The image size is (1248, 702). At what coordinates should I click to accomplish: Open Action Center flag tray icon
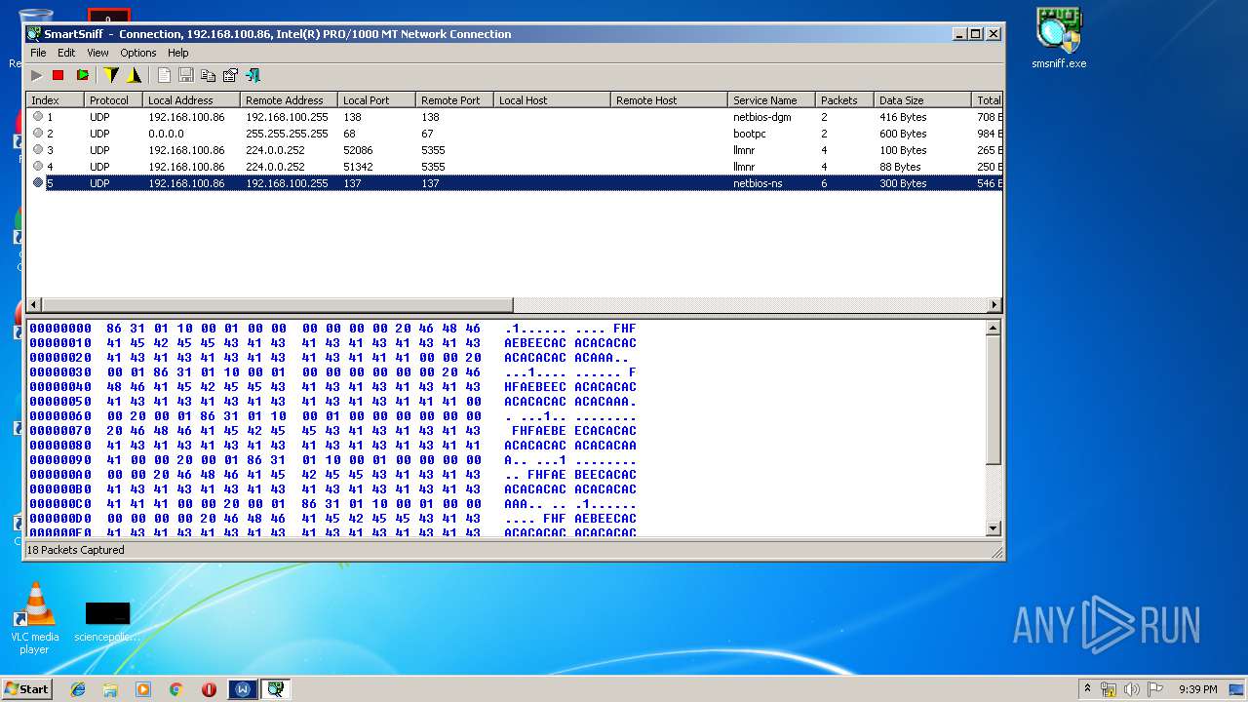coord(1154,689)
